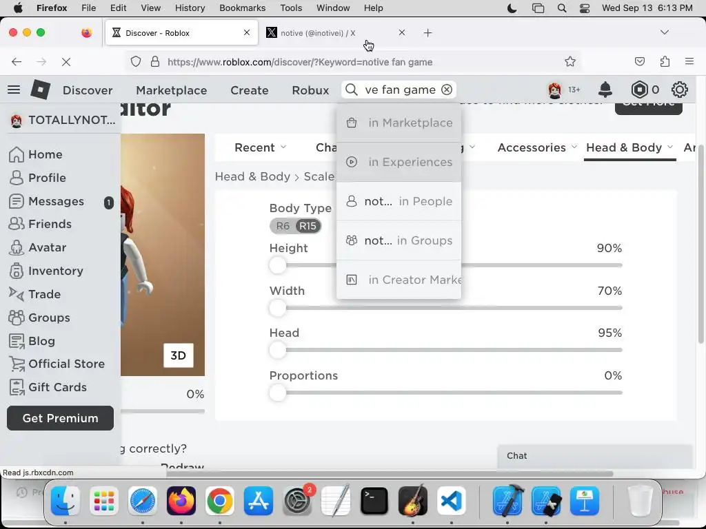
Task: Click the Get Premium button
Action: tap(61, 418)
